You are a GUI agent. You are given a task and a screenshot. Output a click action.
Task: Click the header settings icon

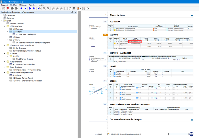tap(74, 8)
